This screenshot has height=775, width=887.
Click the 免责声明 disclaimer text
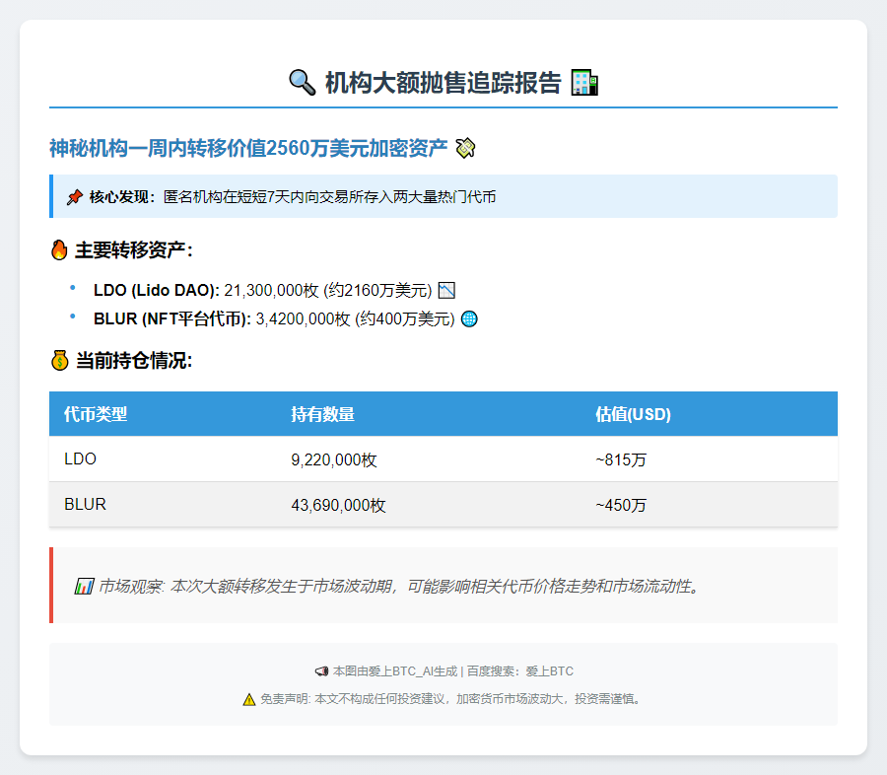tap(450, 700)
